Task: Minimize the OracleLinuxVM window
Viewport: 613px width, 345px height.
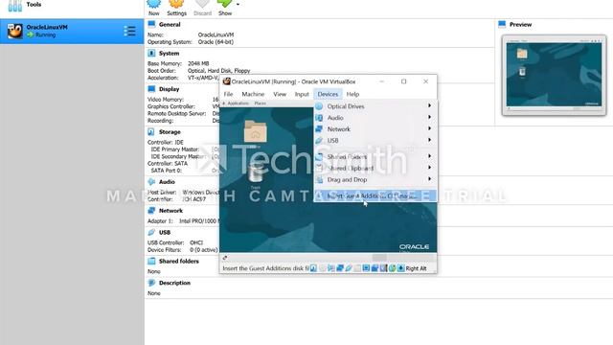Action: click(381, 81)
